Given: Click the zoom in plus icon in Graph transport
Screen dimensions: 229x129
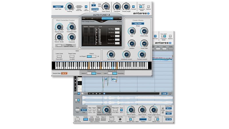Looking at the screenshot, I should [93, 93].
